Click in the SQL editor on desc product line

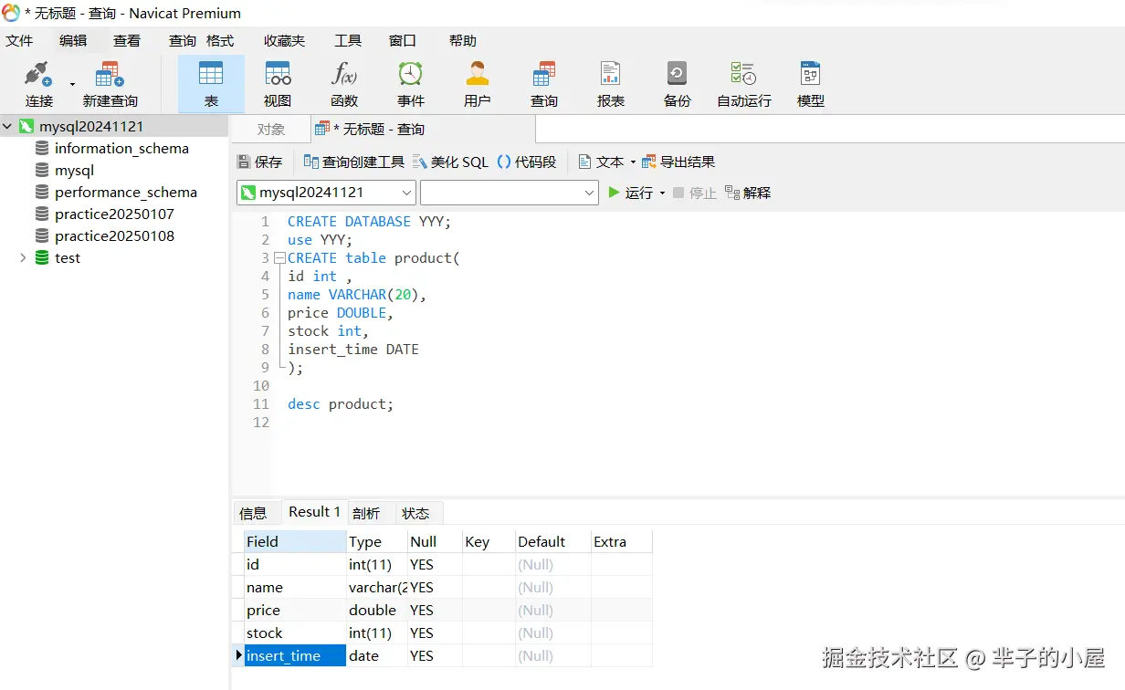click(x=341, y=403)
